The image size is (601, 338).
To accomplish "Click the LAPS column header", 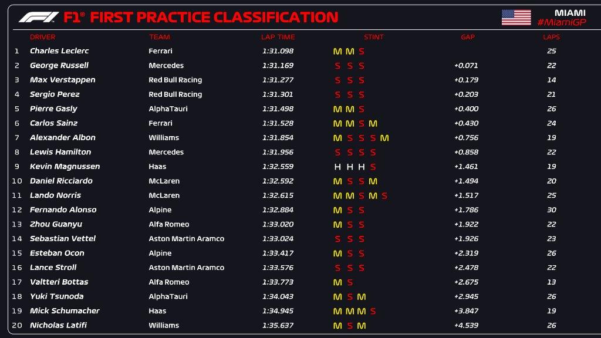I will coord(551,37).
